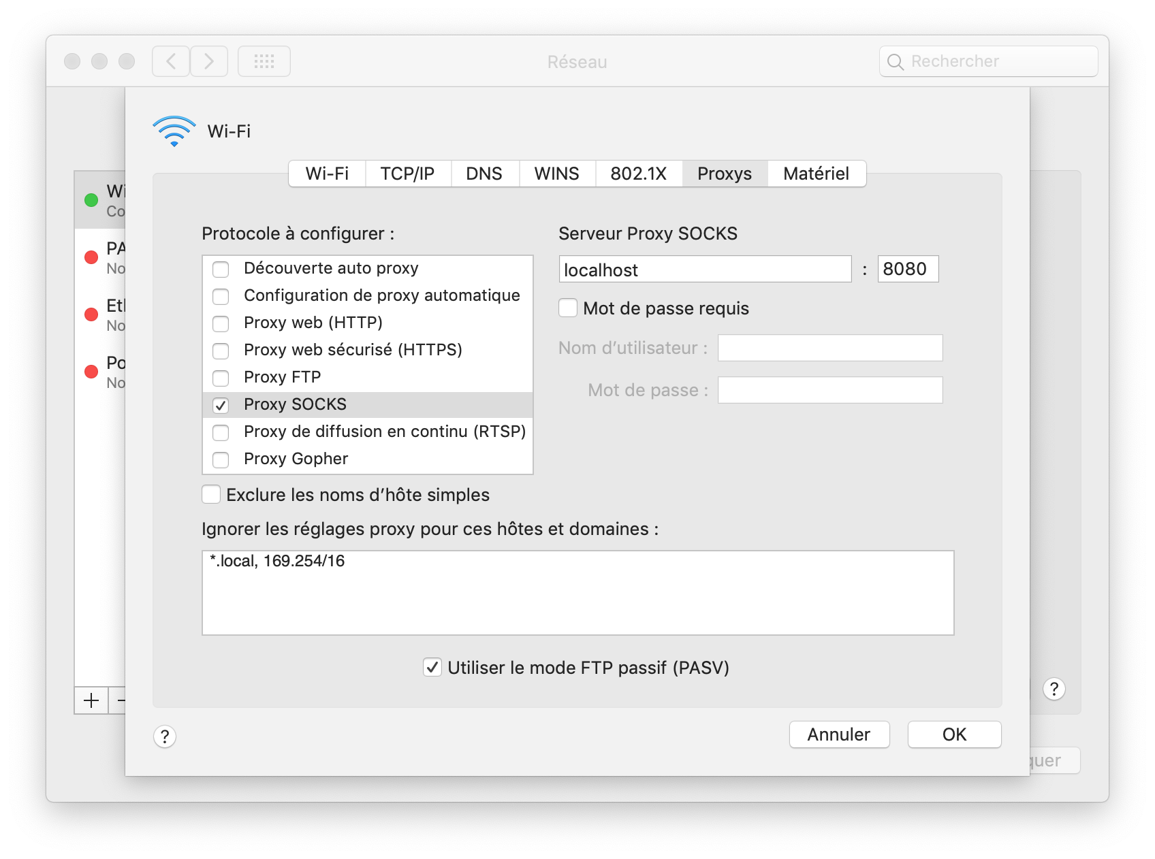Open the TCP/IP tab
The image size is (1155, 859).
coord(407,174)
